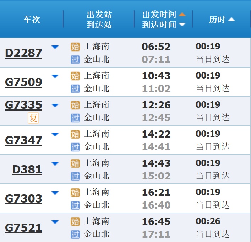Click the 始 origin icon in D2287 row
Viewport: 251px width, 242px height.
coord(75,47)
